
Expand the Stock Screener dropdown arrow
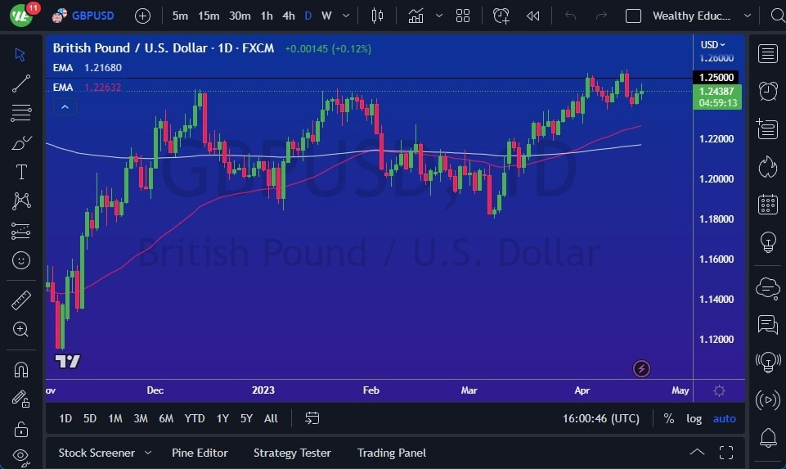tap(148, 453)
